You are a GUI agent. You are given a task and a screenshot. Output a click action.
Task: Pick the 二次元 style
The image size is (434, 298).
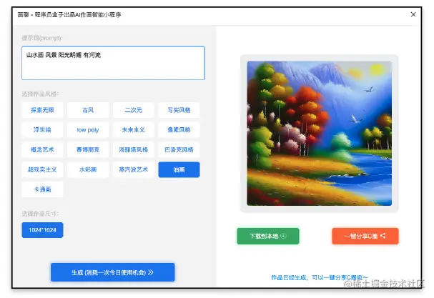pos(134,110)
